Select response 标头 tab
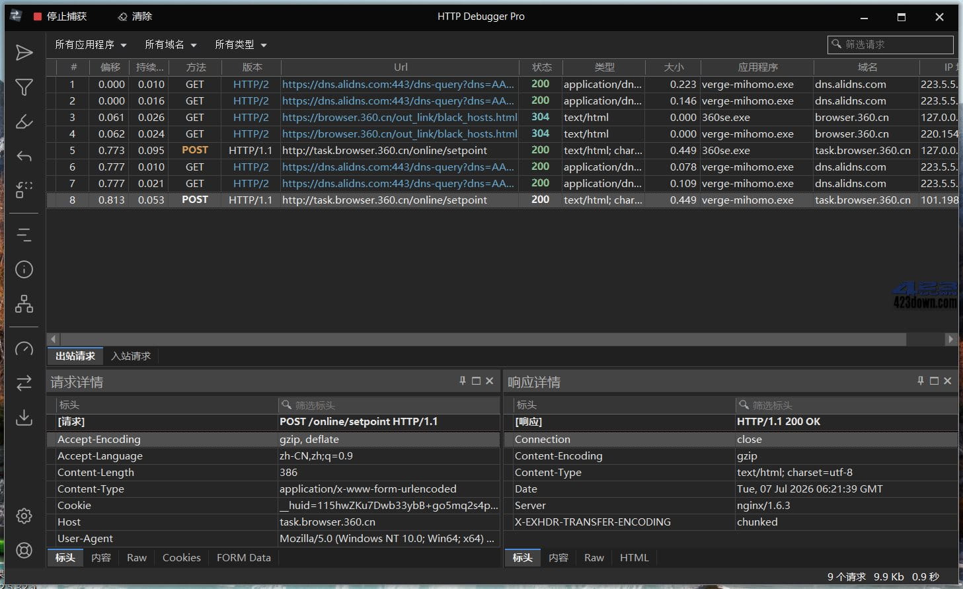Image resolution: width=963 pixels, height=589 pixels. tap(523, 558)
